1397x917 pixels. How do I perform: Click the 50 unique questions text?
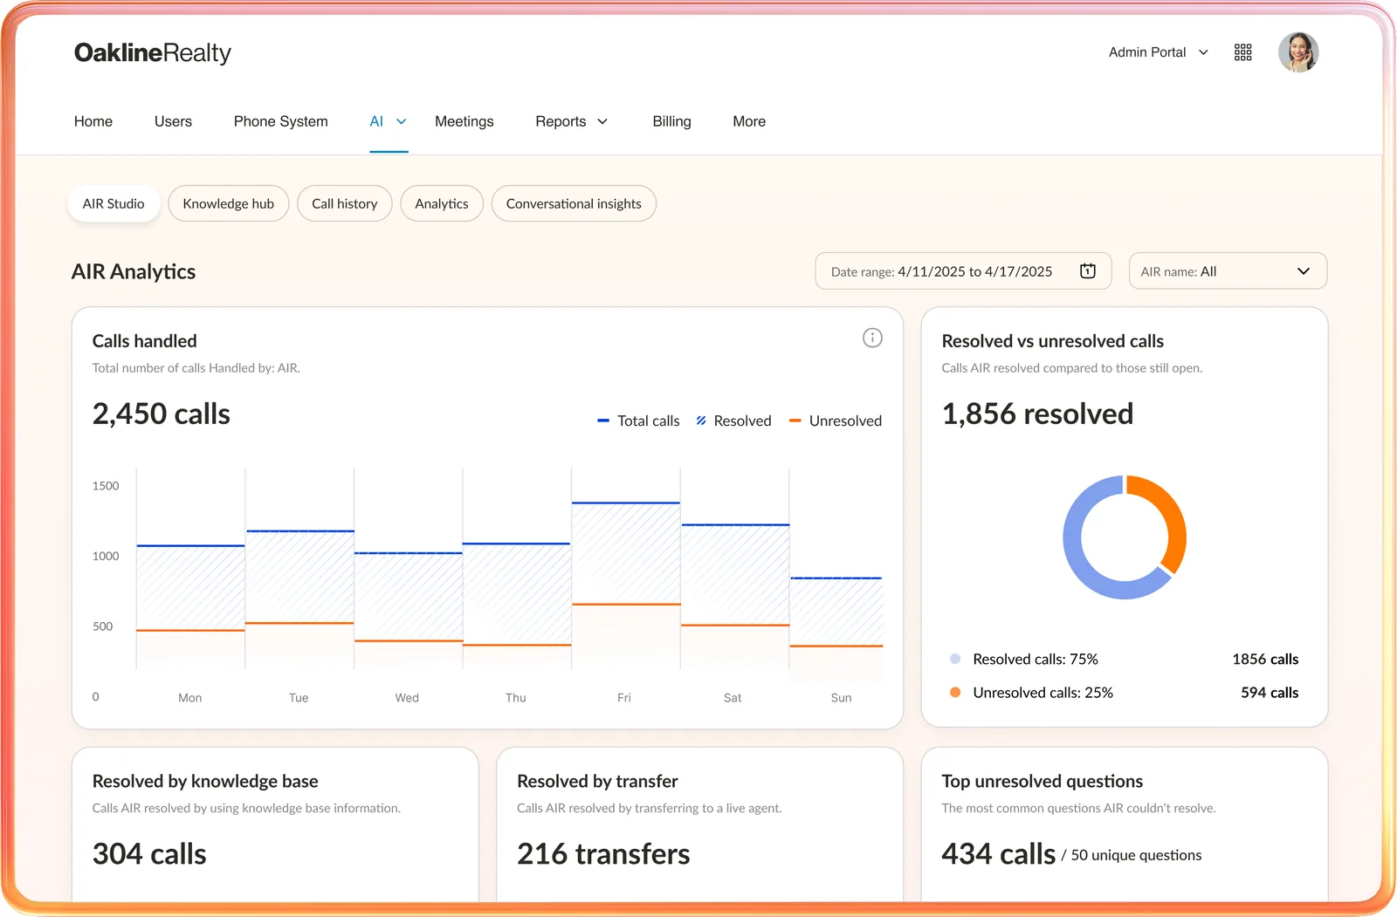pos(1136,856)
